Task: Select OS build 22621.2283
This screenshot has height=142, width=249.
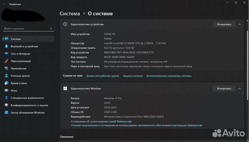Action: 110,112
